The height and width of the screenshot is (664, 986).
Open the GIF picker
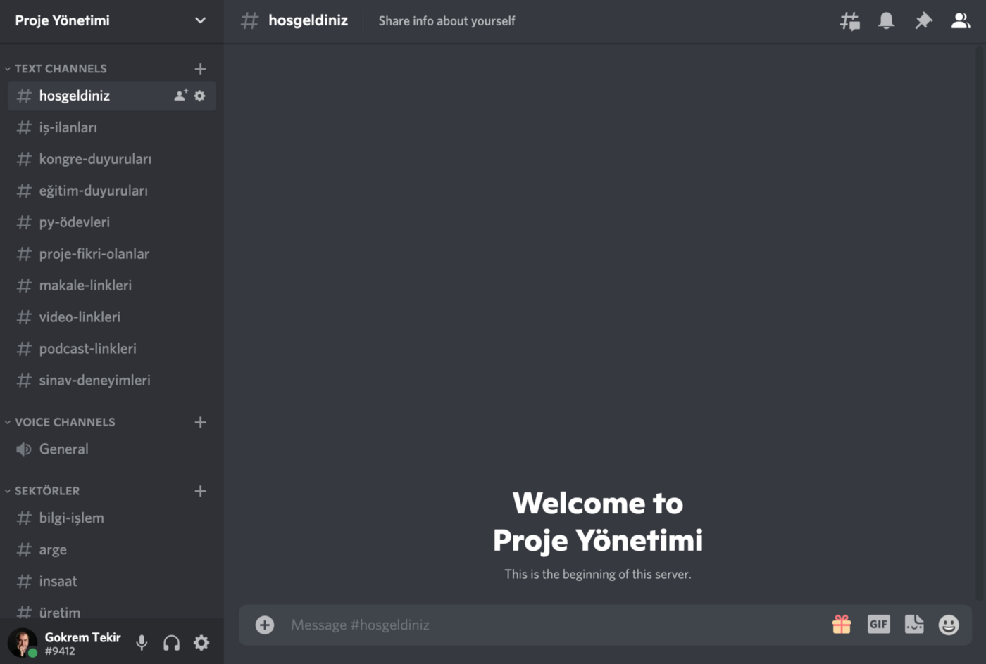click(878, 625)
